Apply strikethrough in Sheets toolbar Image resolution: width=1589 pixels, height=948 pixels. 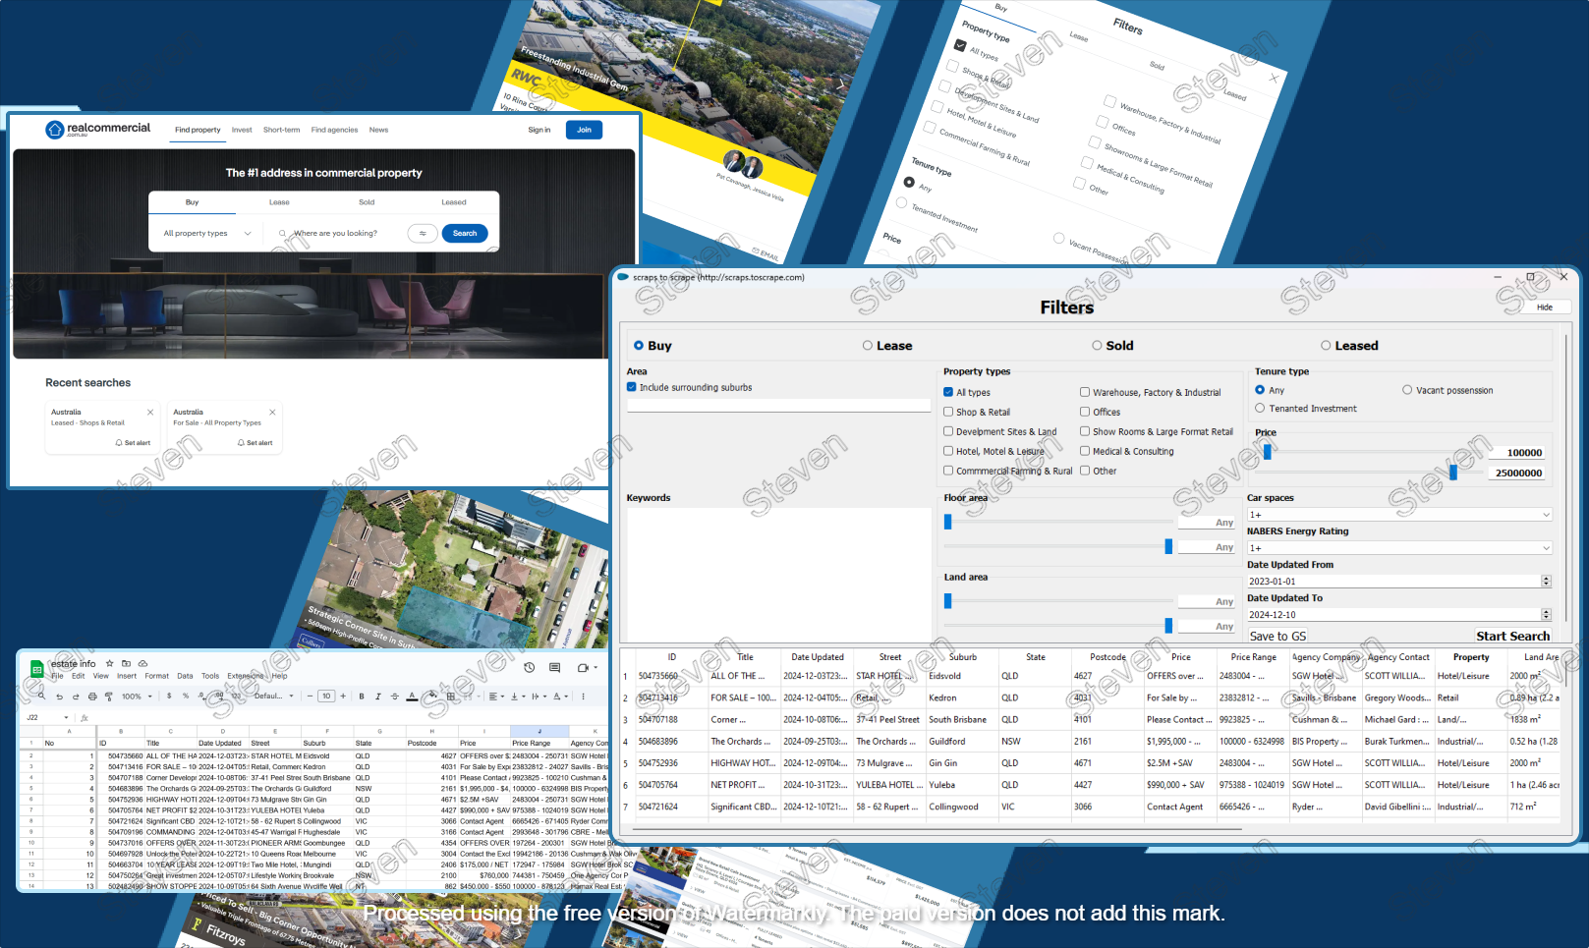395,696
